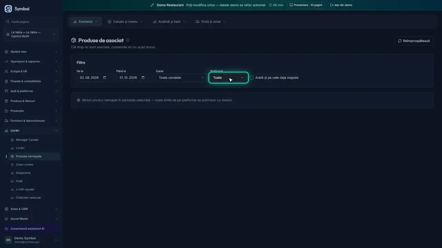Viewport: 442px width, 248px height.
Task: Expand Produse & Stocuri section
Action: [31, 101]
